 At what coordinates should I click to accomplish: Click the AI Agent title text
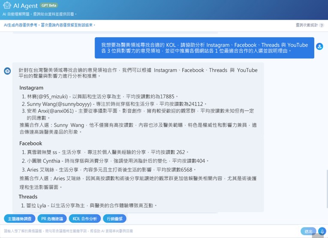pyautogui.click(x=25, y=6)
